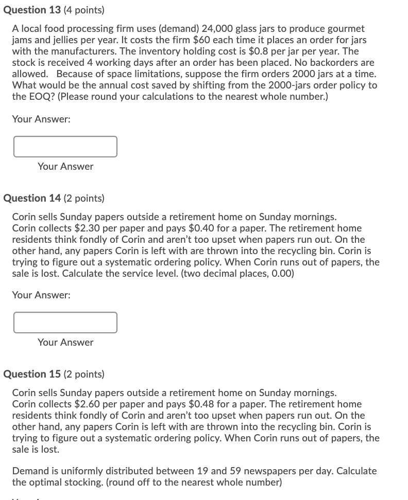Select the Your Answer: text for Question 13
The image size is (408, 500).
click(x=41, y=119)
